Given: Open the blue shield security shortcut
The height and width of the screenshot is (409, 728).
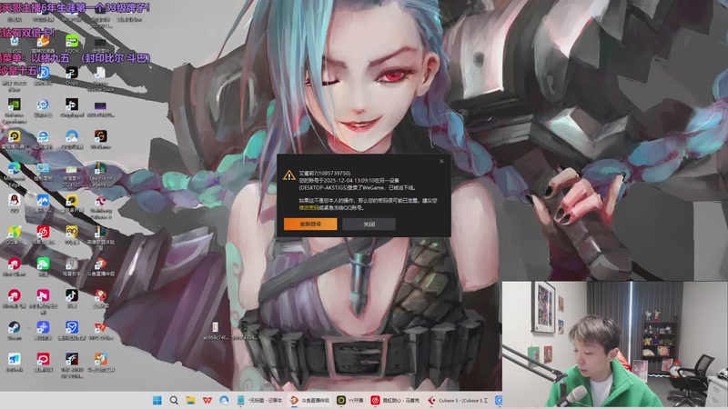Looking at the screenshot, I should click(72, 329).
